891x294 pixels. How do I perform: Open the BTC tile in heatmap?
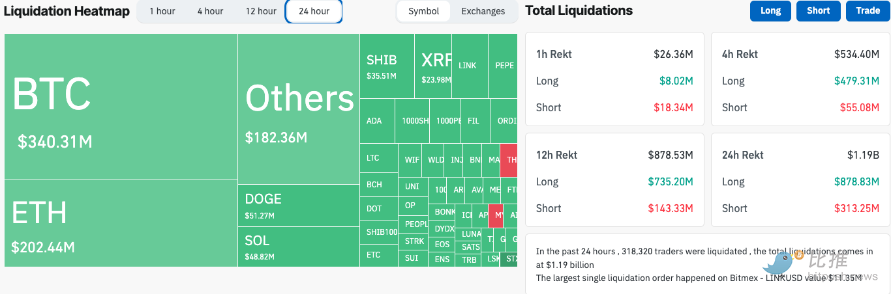121,107
